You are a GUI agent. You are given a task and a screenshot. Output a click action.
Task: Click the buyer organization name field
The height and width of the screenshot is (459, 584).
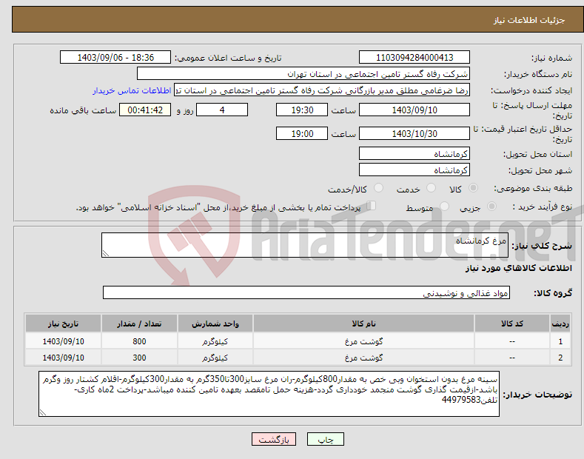pyautogui.click(x=303, y=74)
